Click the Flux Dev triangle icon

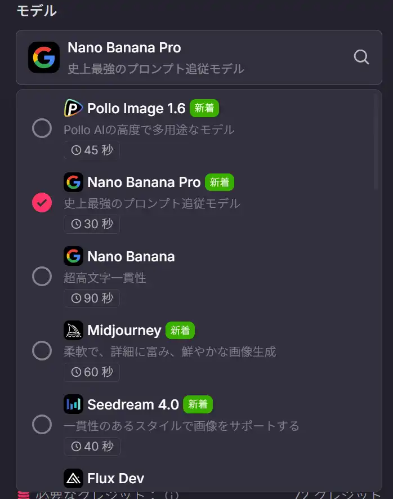point(73,479)
